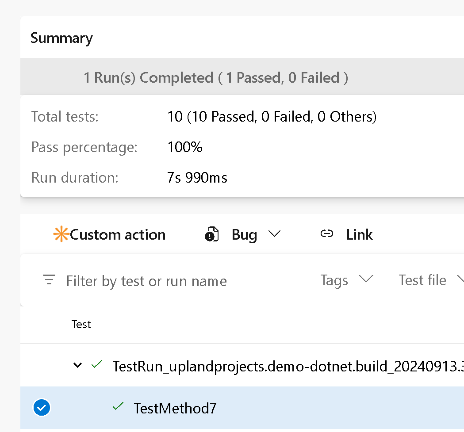Screen dimensions: 464x432
Task: Open the filter icon beside the search box
Action: click(x=49, y=280)
